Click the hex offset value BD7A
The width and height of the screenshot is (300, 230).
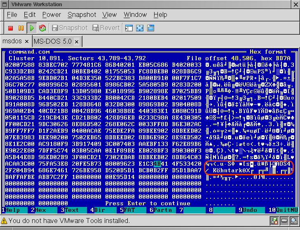coord(283,59)
